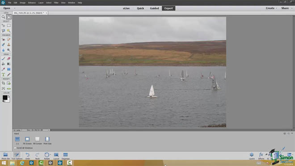Enable Scroll All Windows checkbox

(15, 148)
